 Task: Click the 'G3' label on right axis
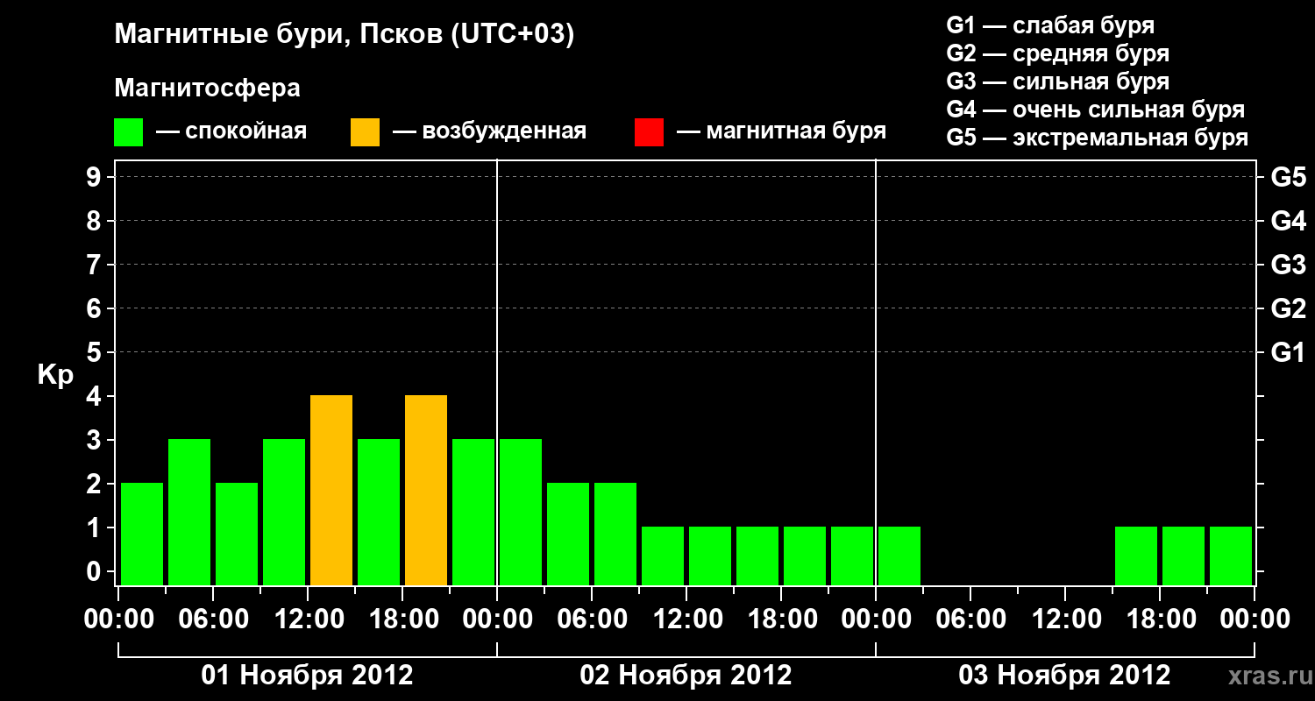point(1288,265)
